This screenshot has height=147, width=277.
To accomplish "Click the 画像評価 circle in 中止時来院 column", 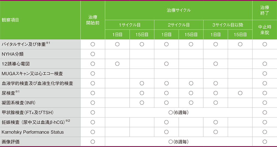I will click(x=265, y=142).
